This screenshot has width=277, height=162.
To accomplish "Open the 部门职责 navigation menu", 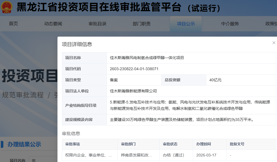I will [142, 24].
